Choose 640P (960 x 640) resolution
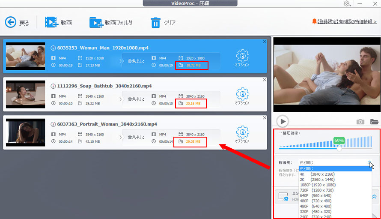This screenshot has width=381, height=219. (335, 195)
